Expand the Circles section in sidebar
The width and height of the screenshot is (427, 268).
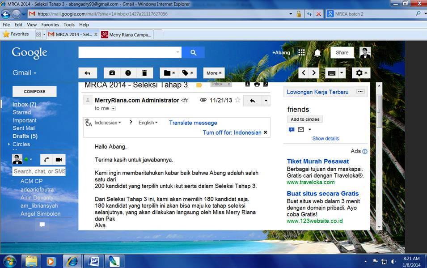9,144
